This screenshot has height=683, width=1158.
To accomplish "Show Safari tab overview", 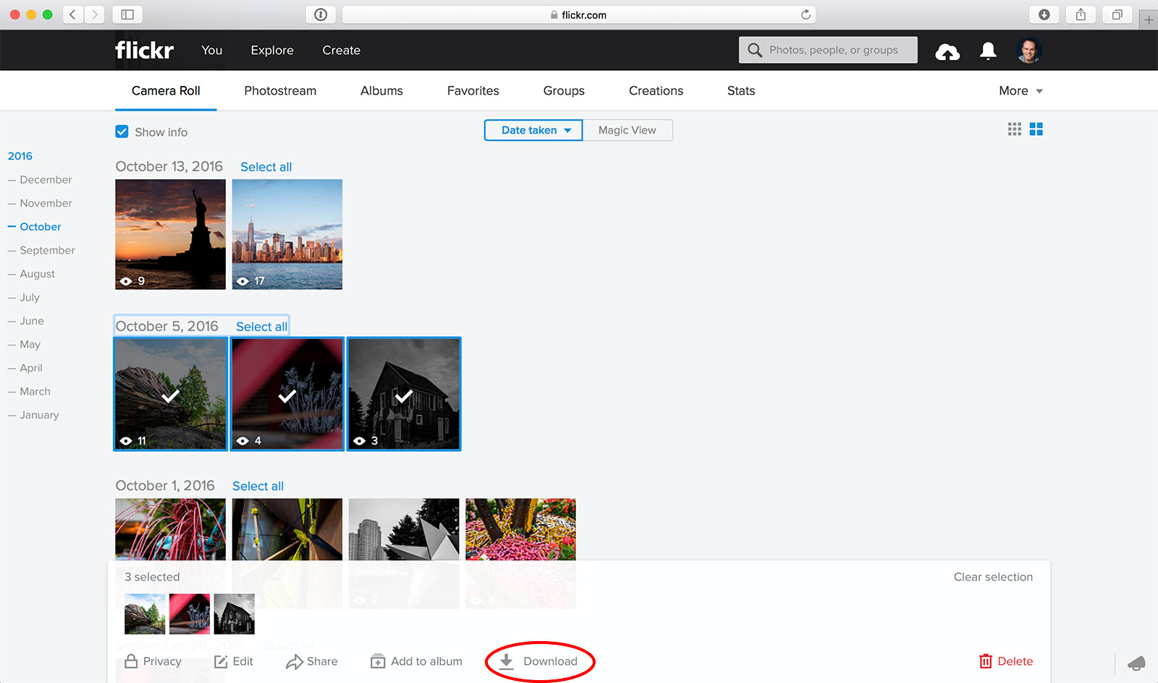I will (1117, 14).
